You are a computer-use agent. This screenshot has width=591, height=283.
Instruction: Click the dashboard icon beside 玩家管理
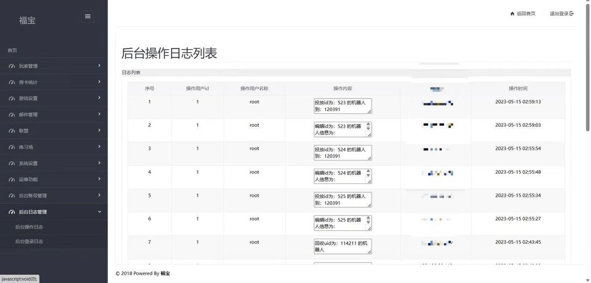click(12, 66)
